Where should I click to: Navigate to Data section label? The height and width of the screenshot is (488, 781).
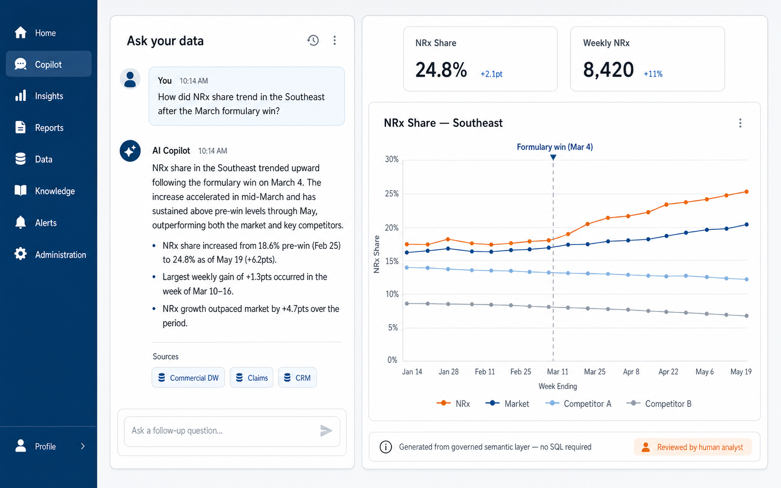click(x=44, y=159)
